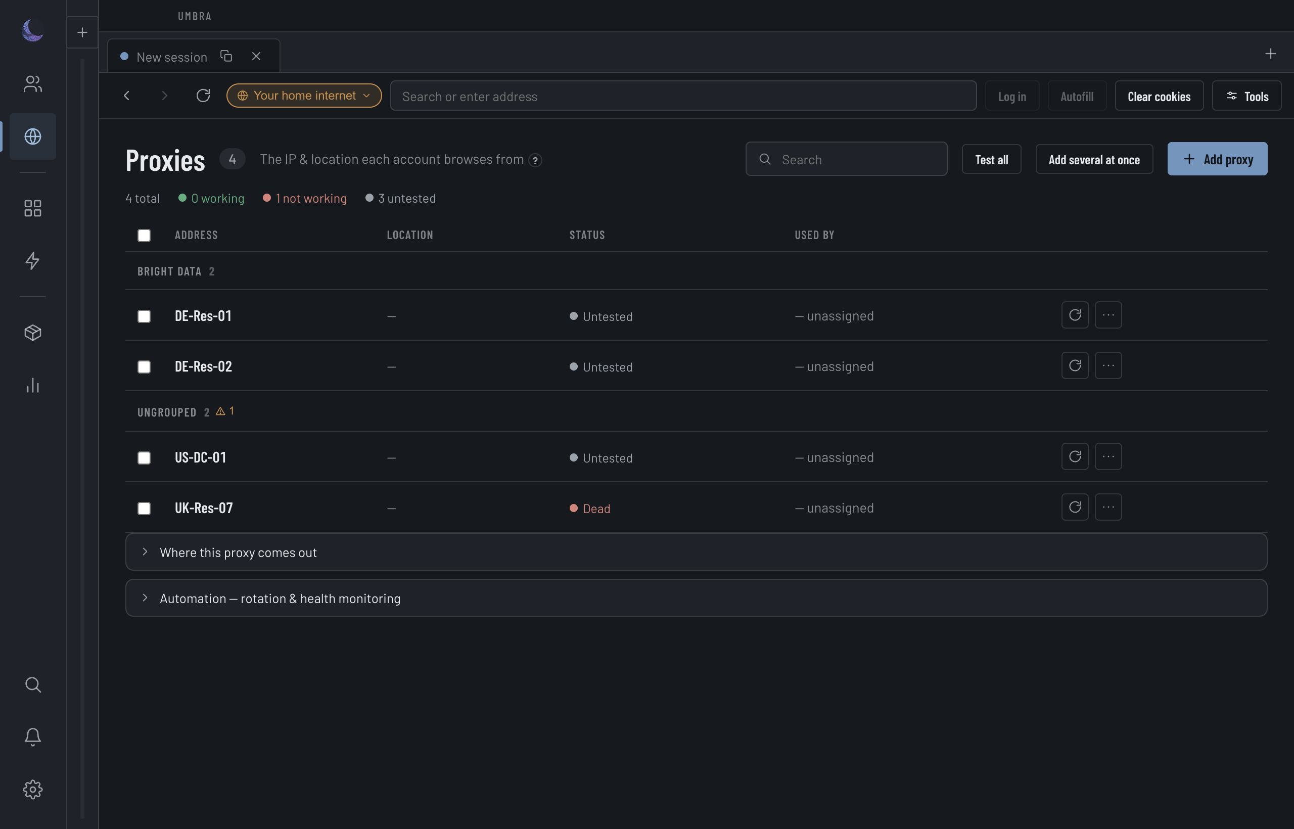
Task: Open the bar chart analytics icon
Action: point(32,385)
